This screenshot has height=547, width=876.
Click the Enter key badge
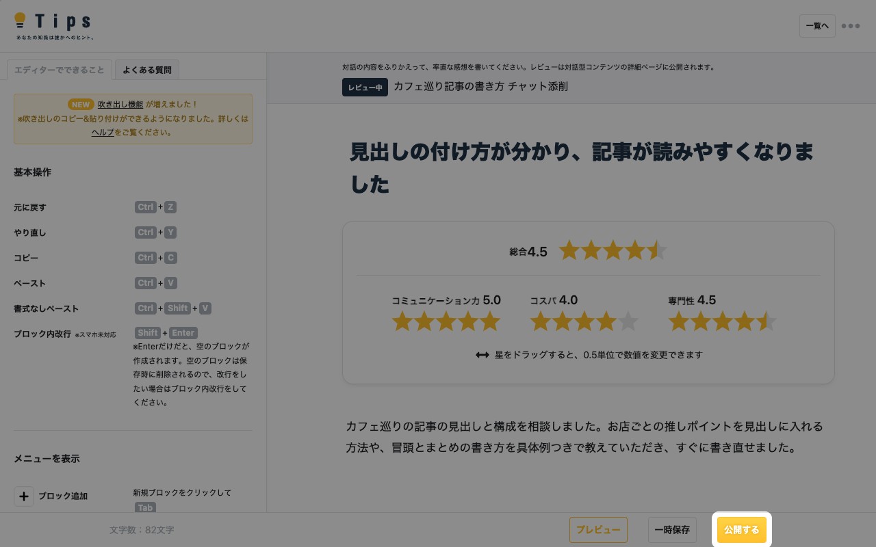click(x=183, y=333)
